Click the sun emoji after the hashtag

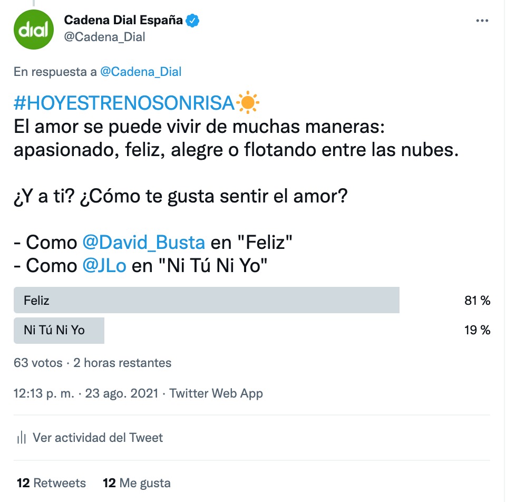(x=248, y=103)
